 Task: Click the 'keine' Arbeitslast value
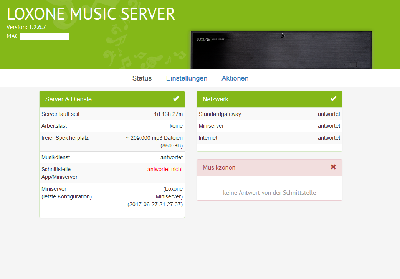click(176, 126)
